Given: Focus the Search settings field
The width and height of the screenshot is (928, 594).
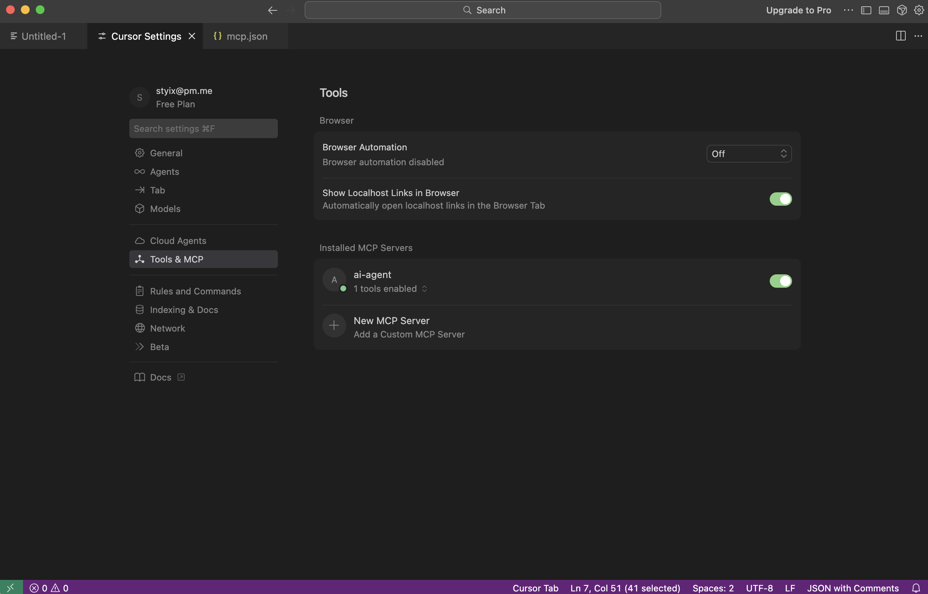Looking at the screenshot, I should coord(203,128).
